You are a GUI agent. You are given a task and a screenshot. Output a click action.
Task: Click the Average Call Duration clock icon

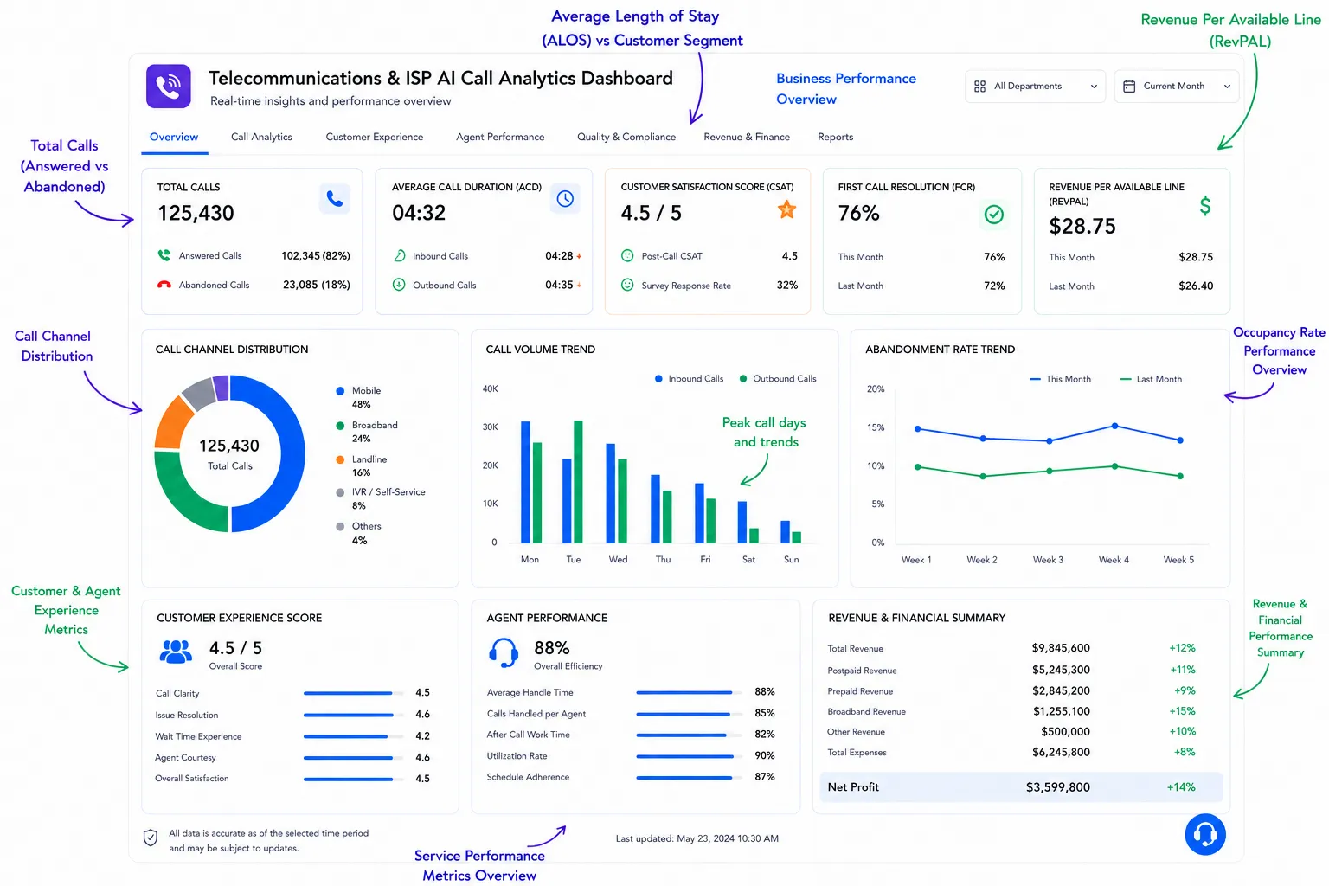coord(565,199)
